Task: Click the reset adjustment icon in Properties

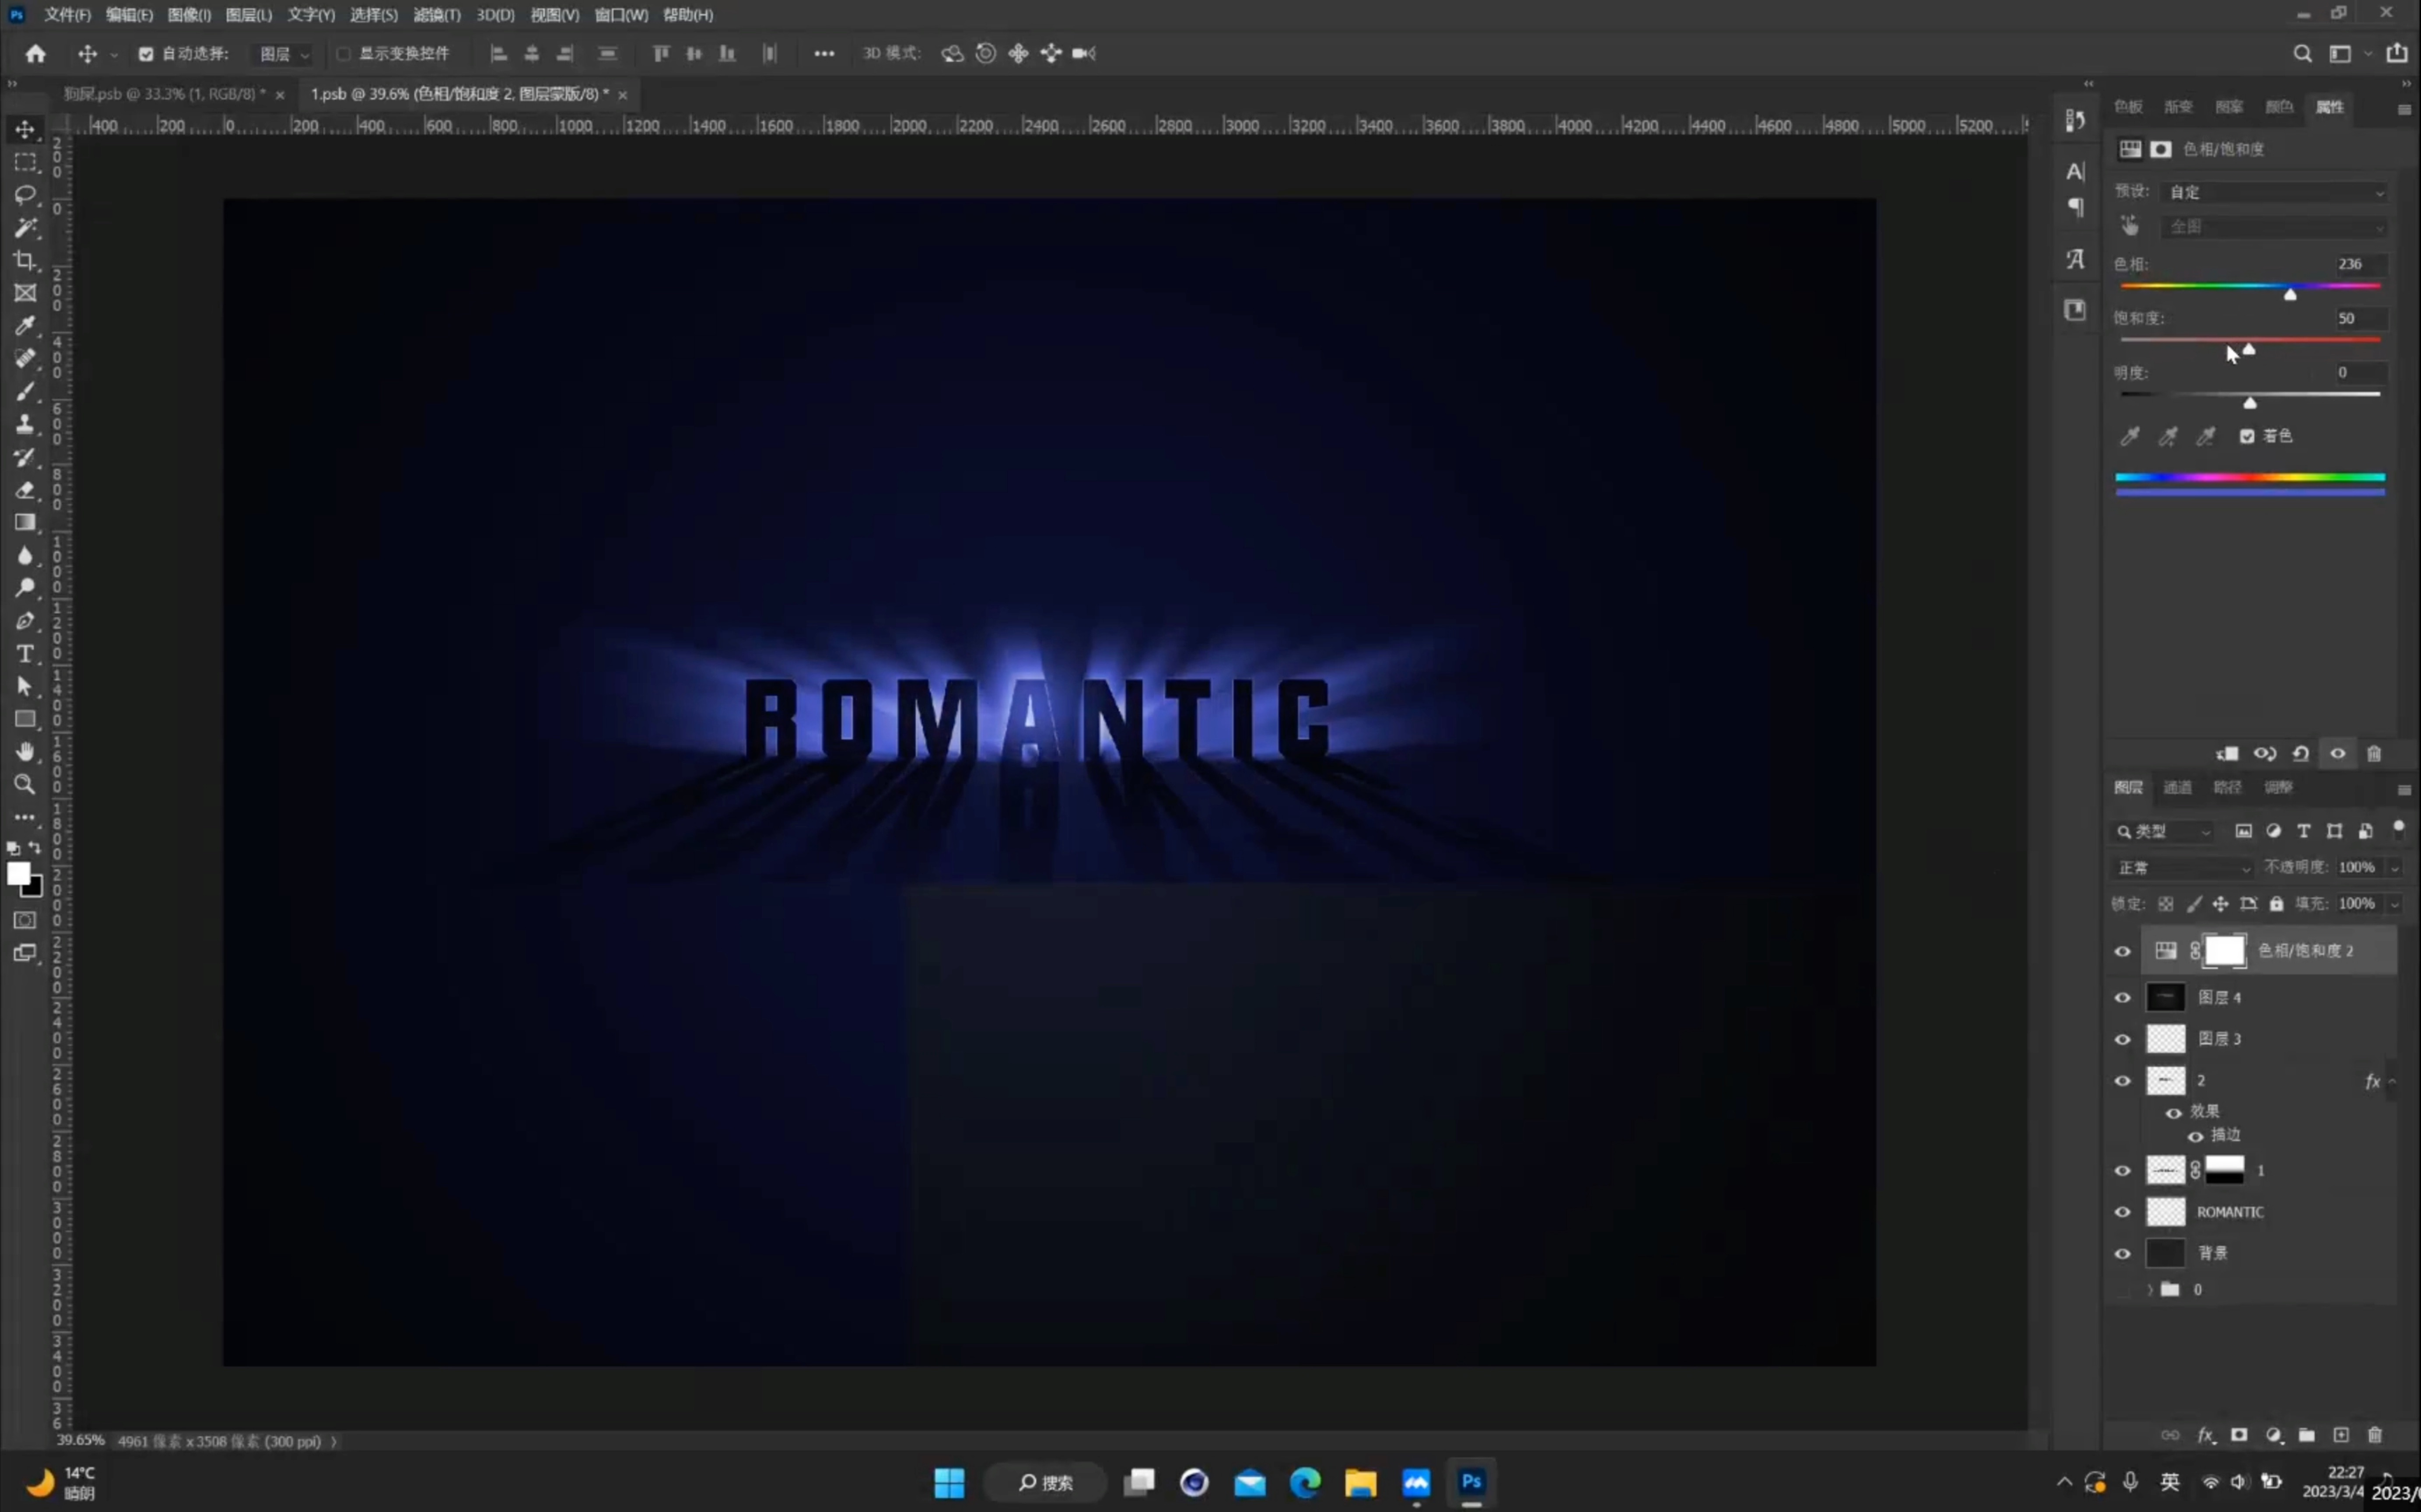Action: coord(2301,754)
